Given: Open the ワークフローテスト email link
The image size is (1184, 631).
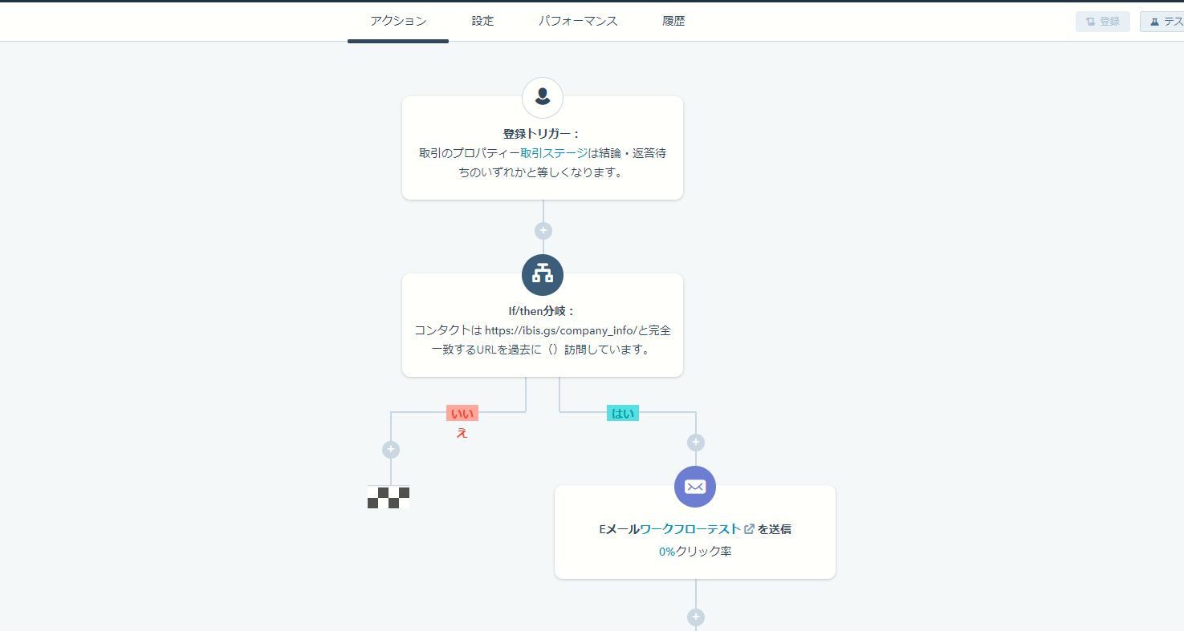Looking at the screenshot, I should click(x=690, y=529).
